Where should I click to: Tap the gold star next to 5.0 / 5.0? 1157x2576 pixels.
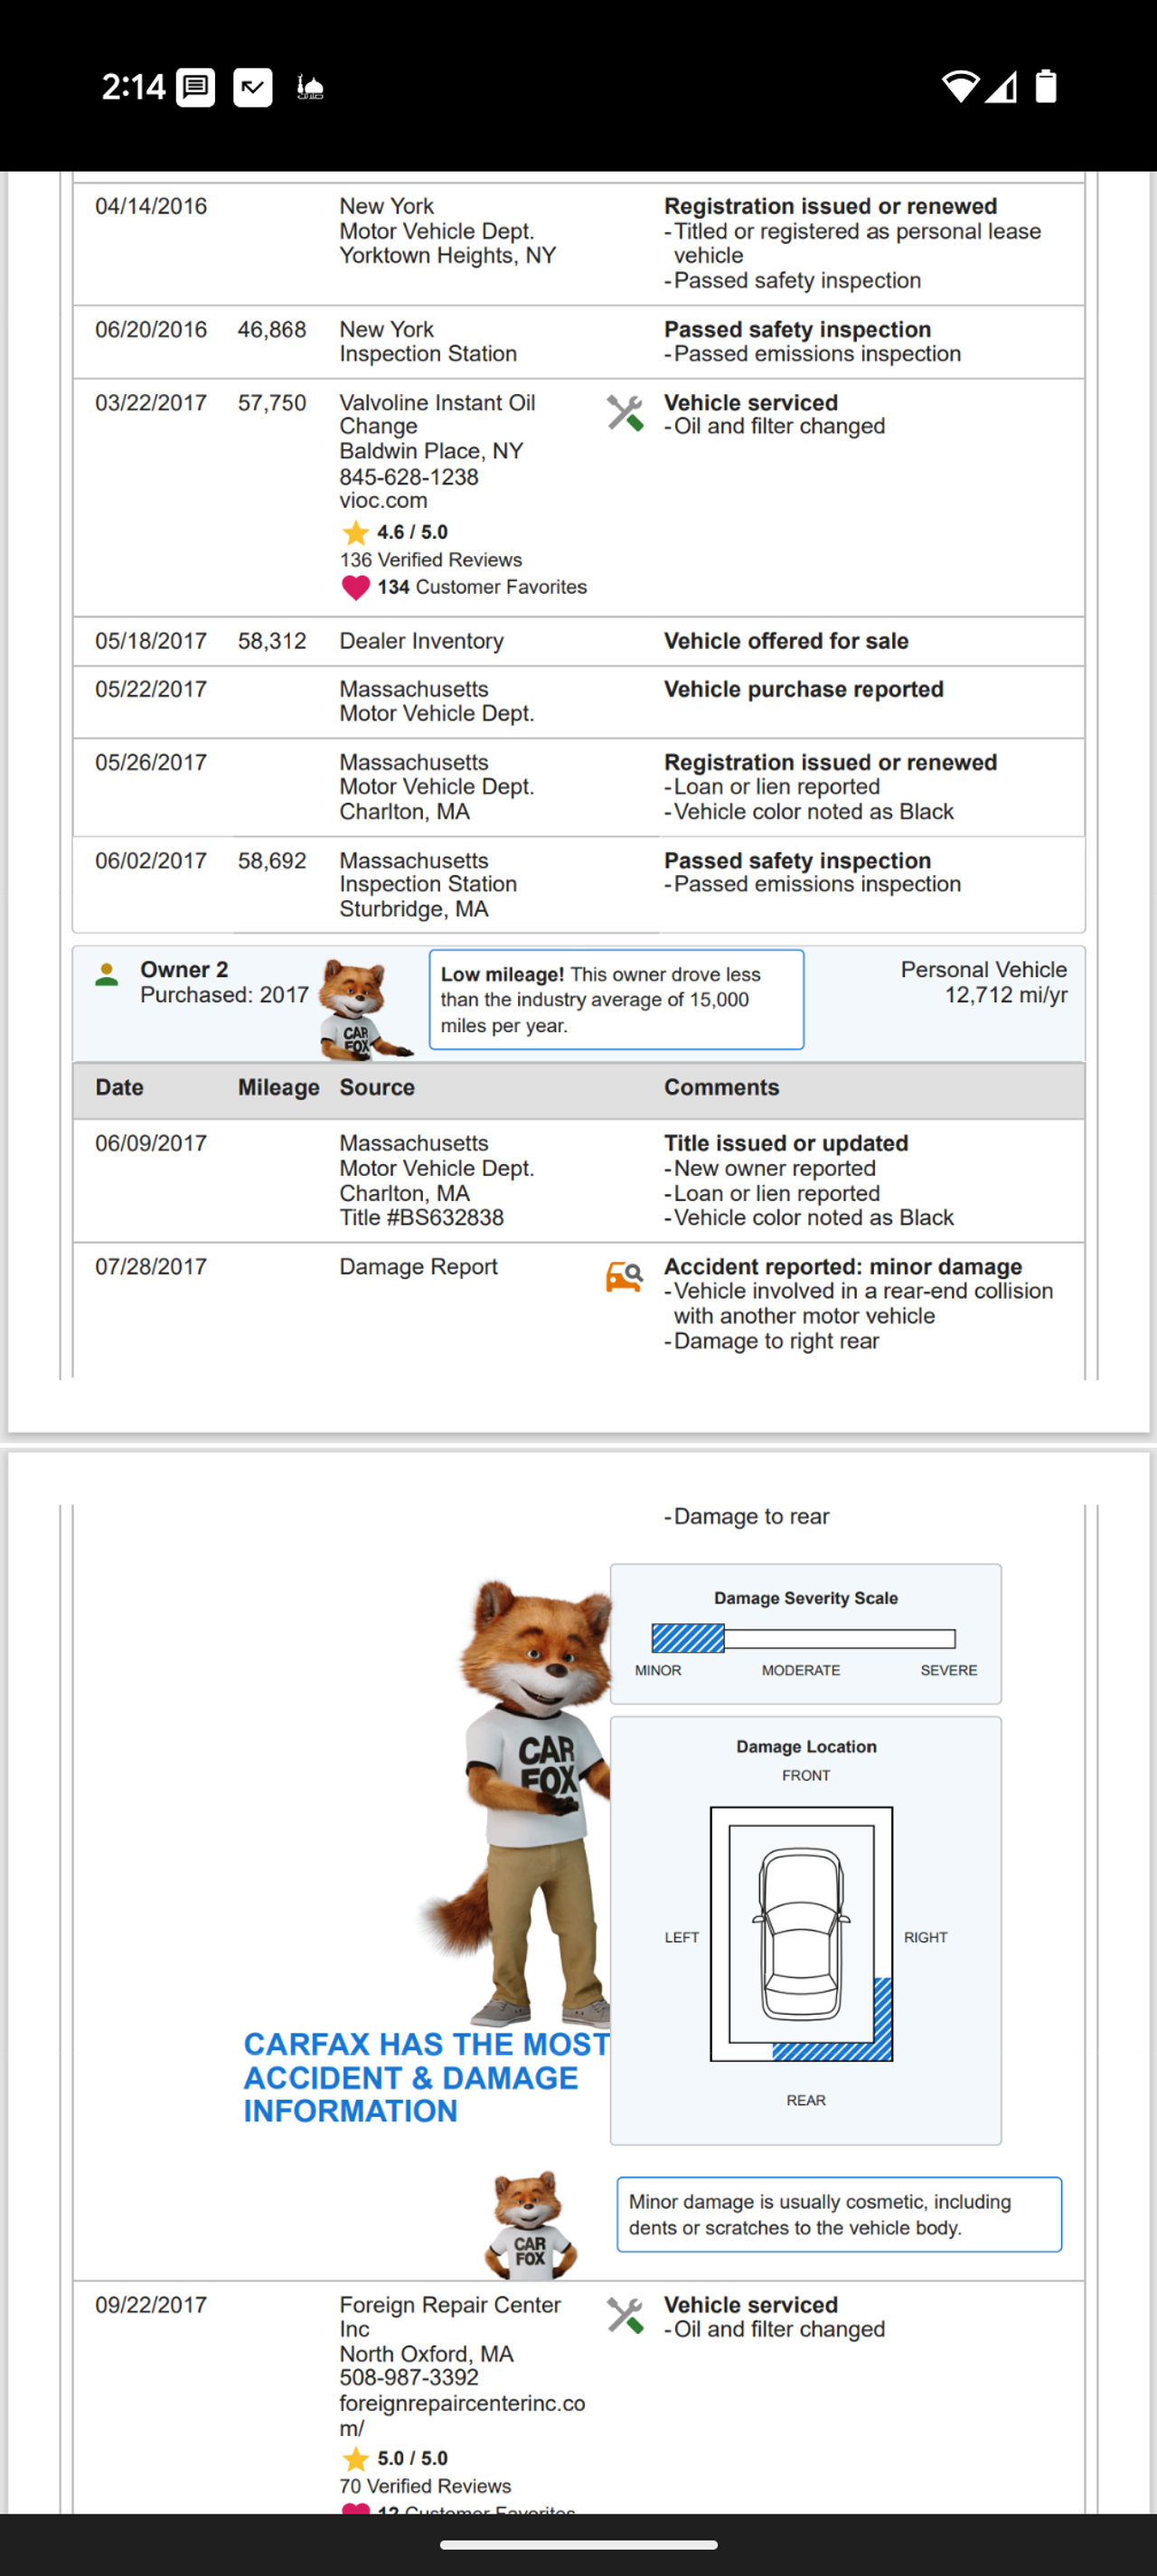click(355, 2458)
